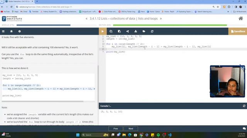Click the Python Institute logo
This screenshot has width=247, height=138.
tap(12, 18)
